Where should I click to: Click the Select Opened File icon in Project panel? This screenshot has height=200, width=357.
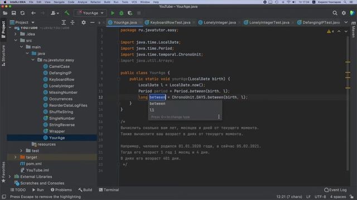coord(64,22)
